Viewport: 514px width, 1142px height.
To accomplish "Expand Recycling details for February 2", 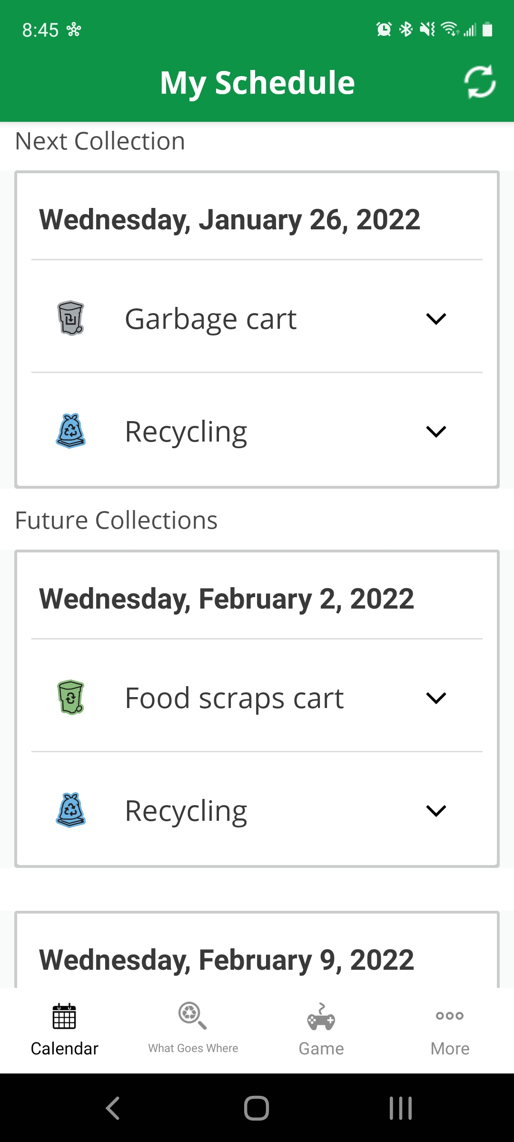I will pos(436,811).
